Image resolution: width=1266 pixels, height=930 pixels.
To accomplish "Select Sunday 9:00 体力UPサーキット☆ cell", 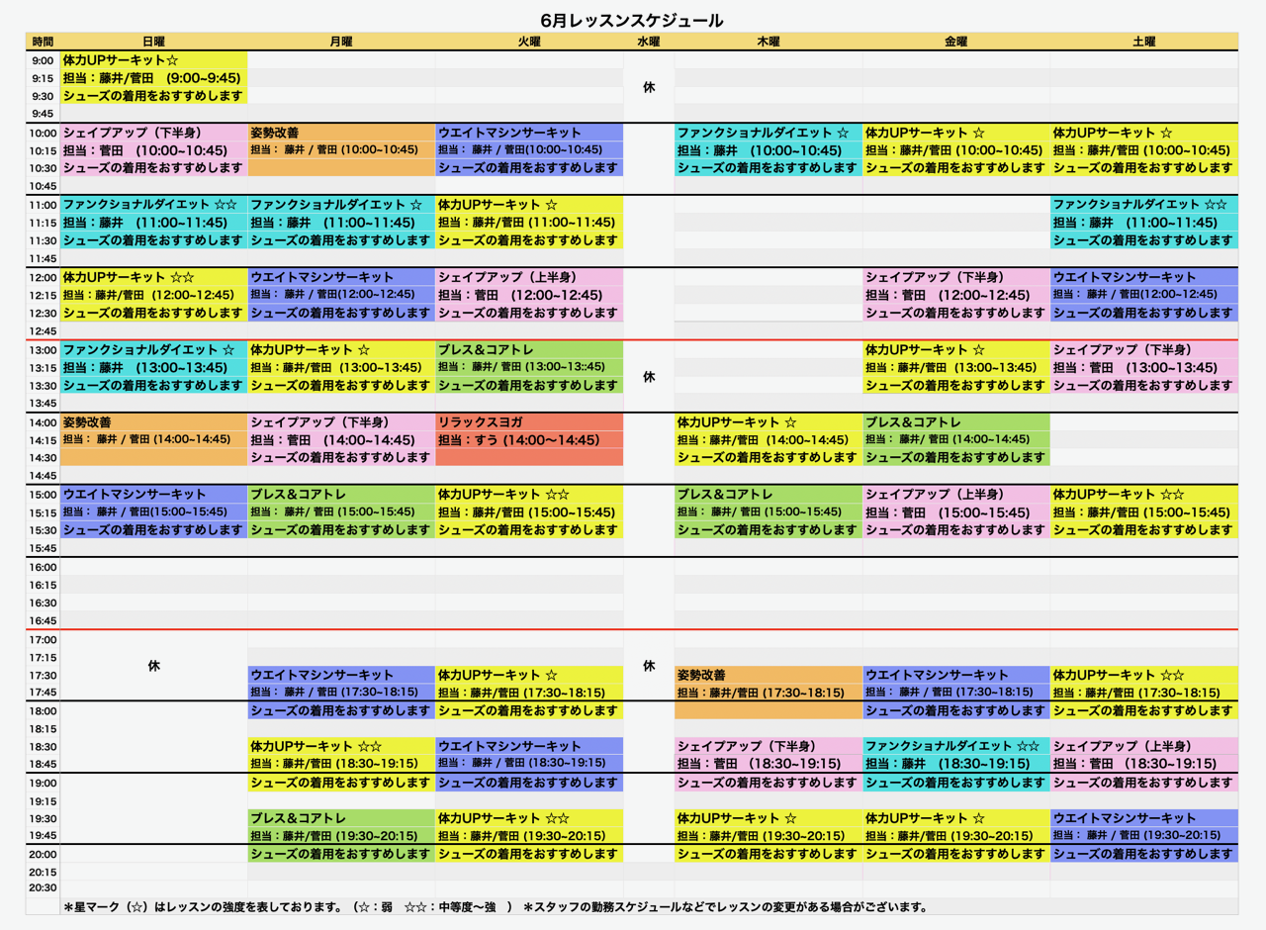I will (x=153, y=60).
